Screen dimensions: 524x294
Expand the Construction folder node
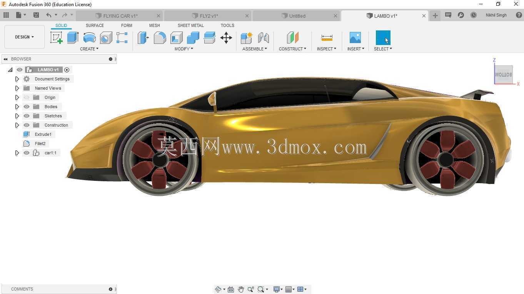point(17,125)
